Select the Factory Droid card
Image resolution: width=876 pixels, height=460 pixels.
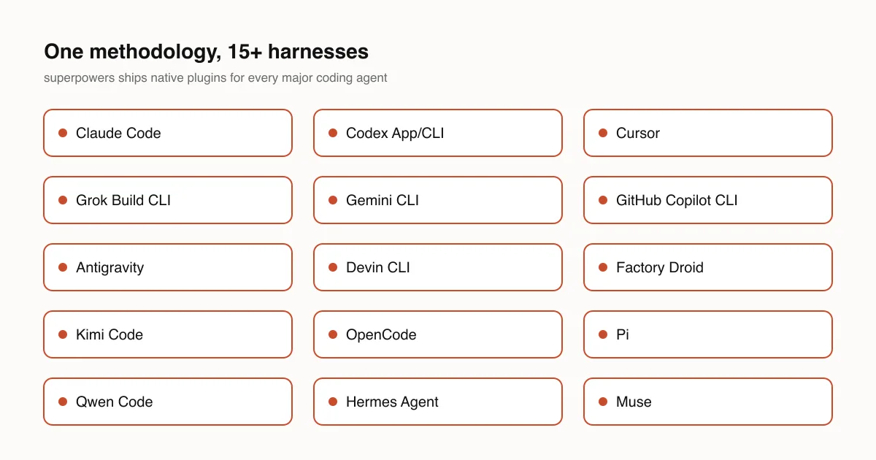tap(708, 267)
